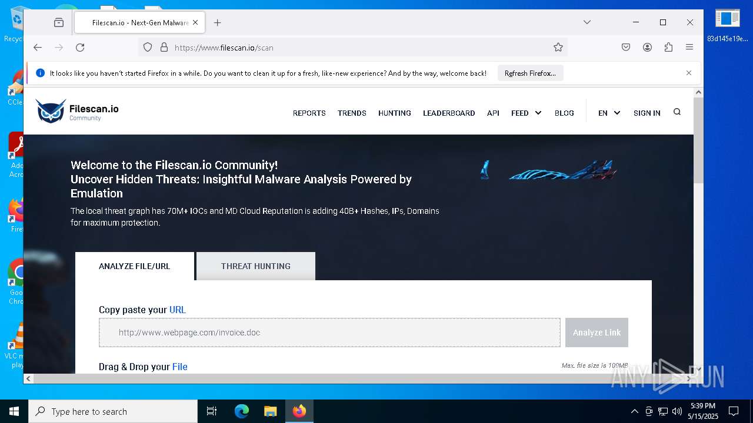The image size is (753, 423).
Task: Open network icon in tray
Action: click(663, 411)
